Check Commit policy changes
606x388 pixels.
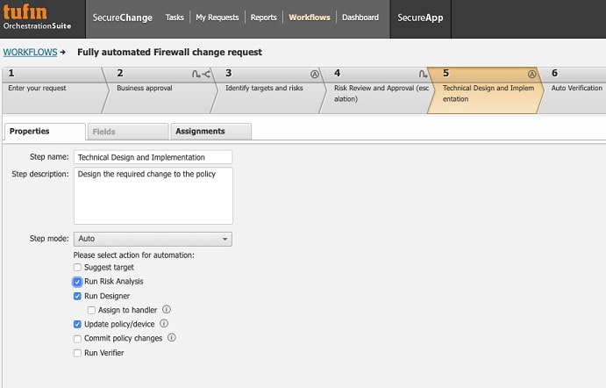click(x=77, y=339)
